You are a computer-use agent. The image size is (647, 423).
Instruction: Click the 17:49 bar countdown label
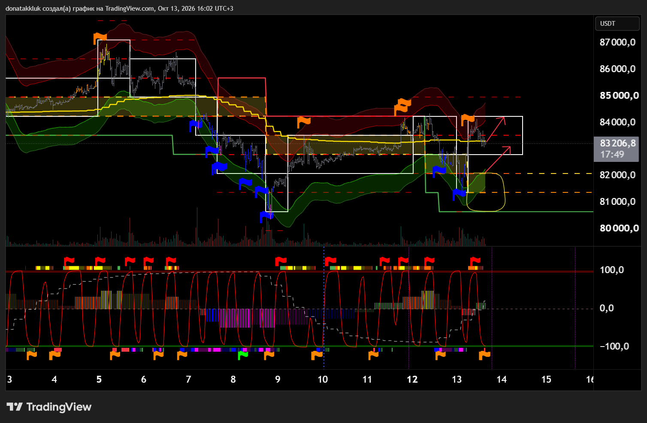(x=612, y=154)
